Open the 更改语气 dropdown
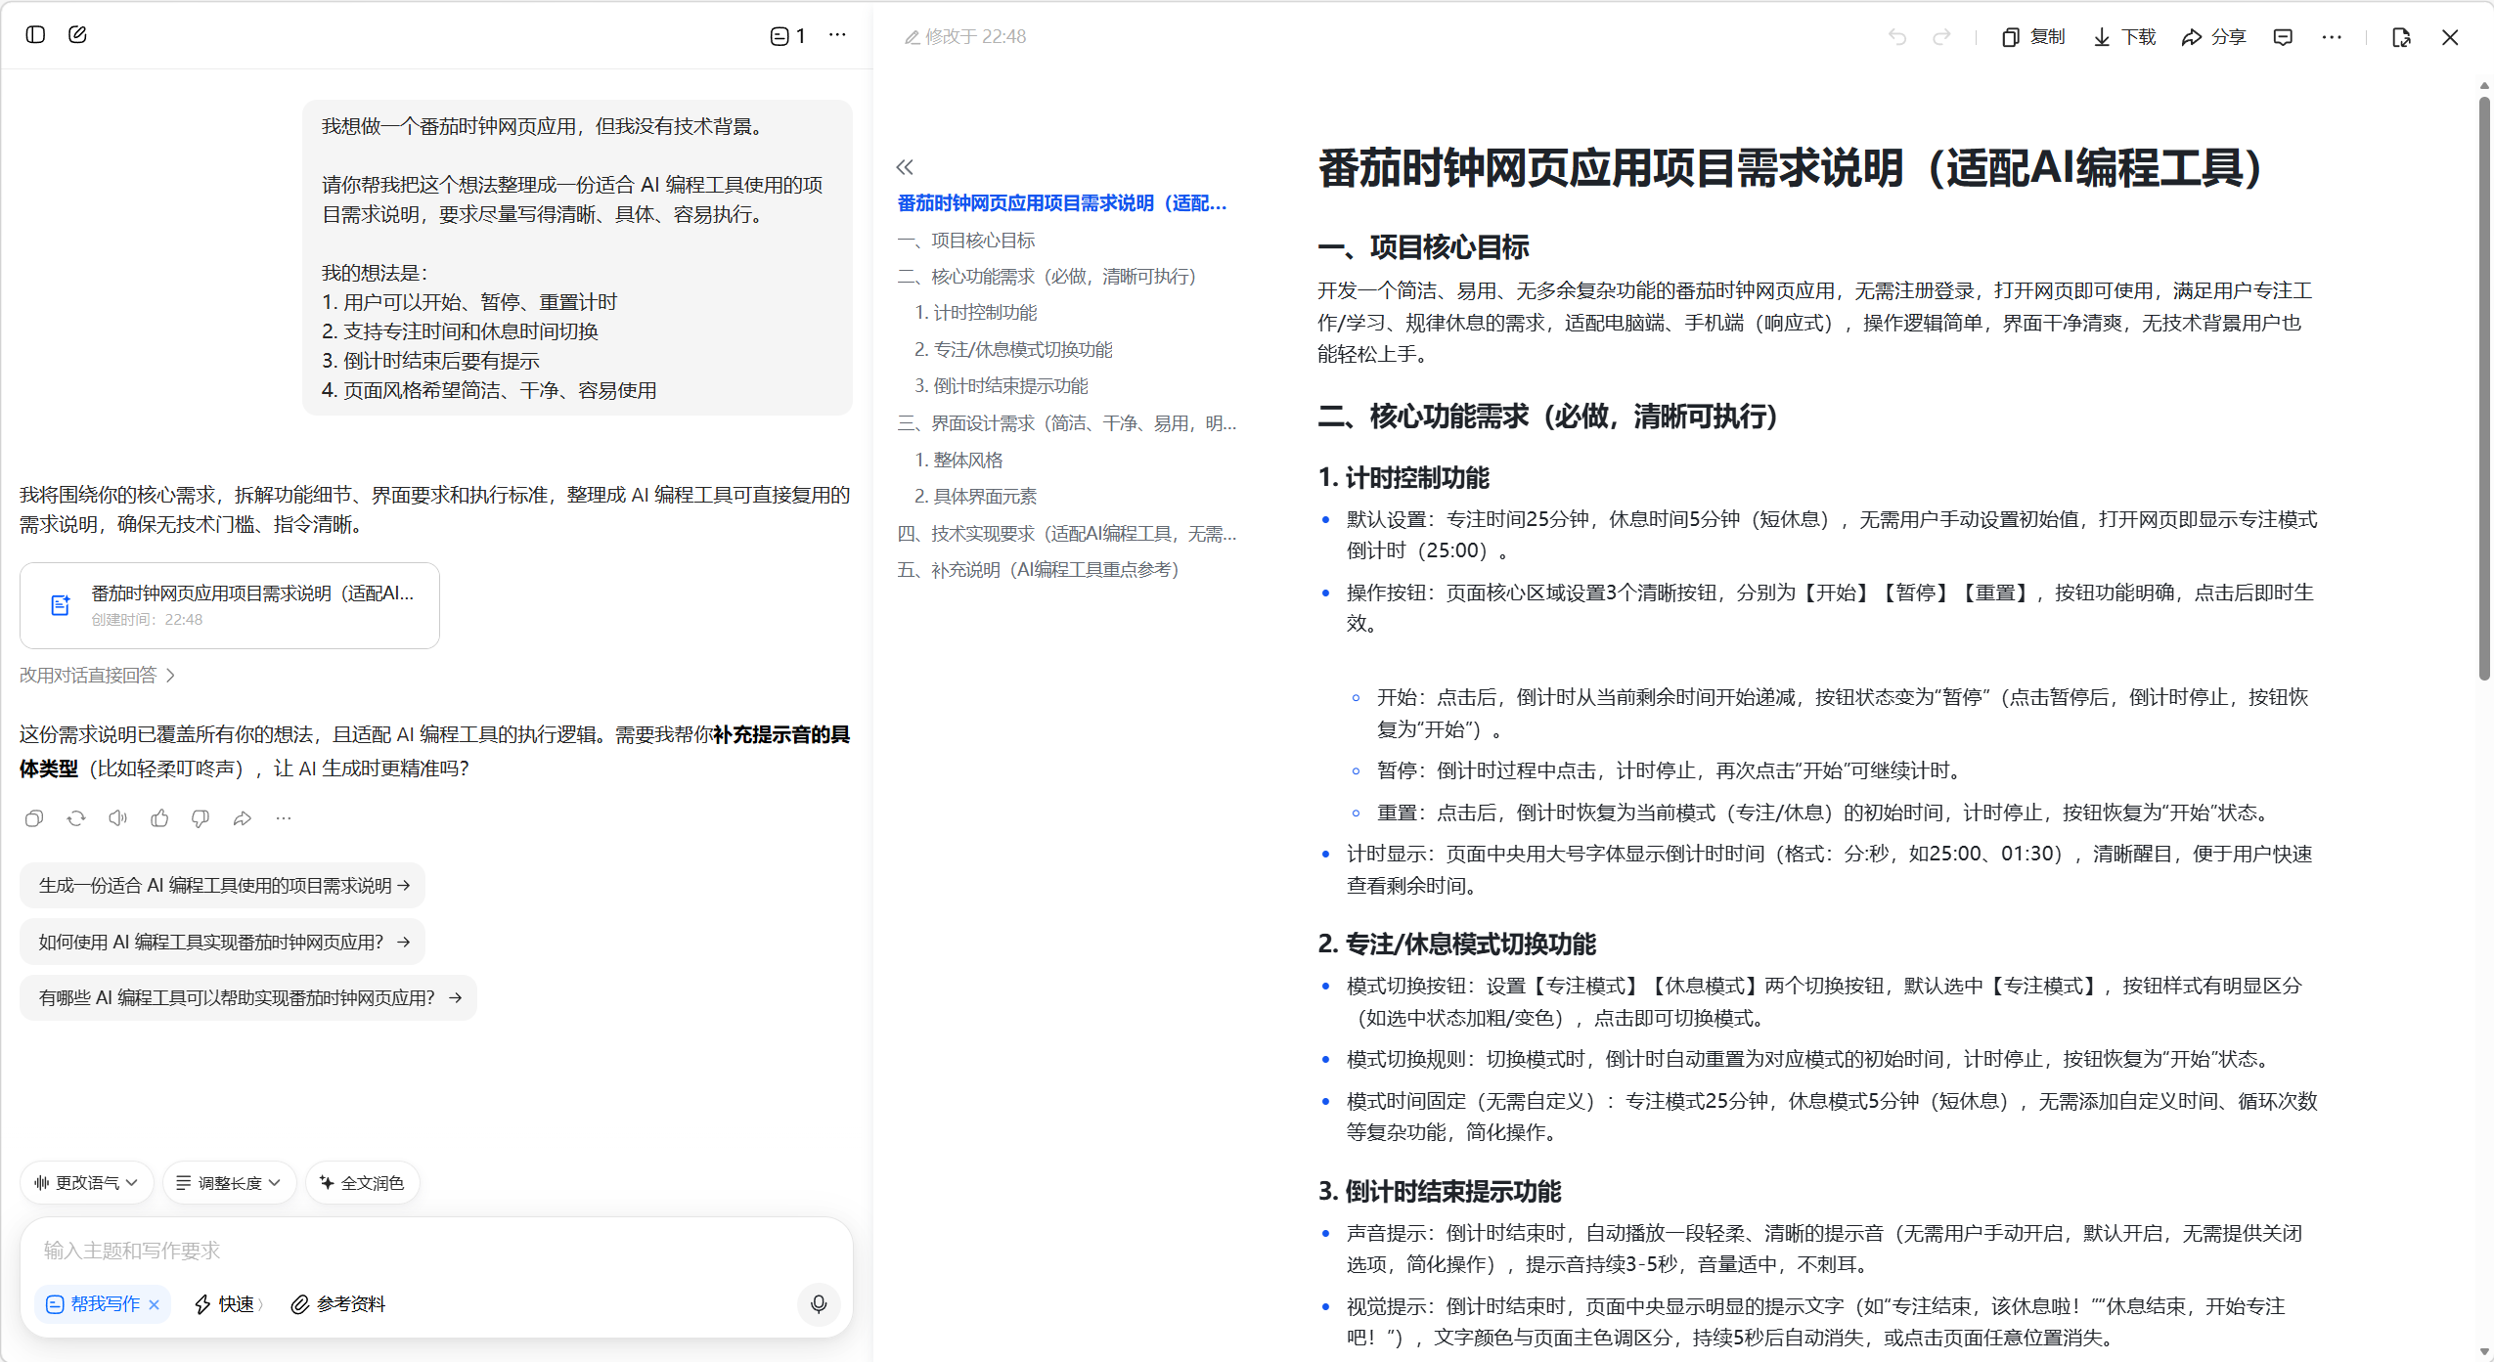Screen dimensions: 2494x1362 86,1183
